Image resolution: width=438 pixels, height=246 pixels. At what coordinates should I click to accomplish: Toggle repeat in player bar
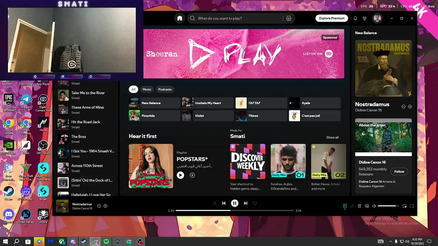pos(255,203)
